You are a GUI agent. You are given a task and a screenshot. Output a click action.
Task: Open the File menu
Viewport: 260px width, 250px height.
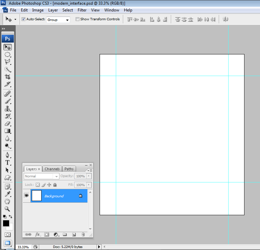tap(13, 10)
